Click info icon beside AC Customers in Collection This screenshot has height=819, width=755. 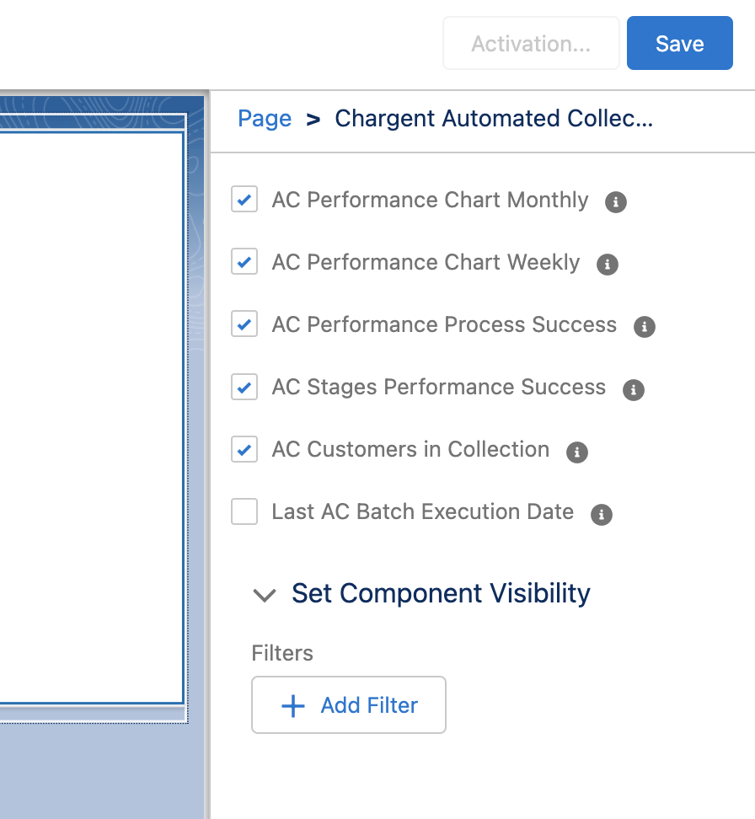point(577,452)
